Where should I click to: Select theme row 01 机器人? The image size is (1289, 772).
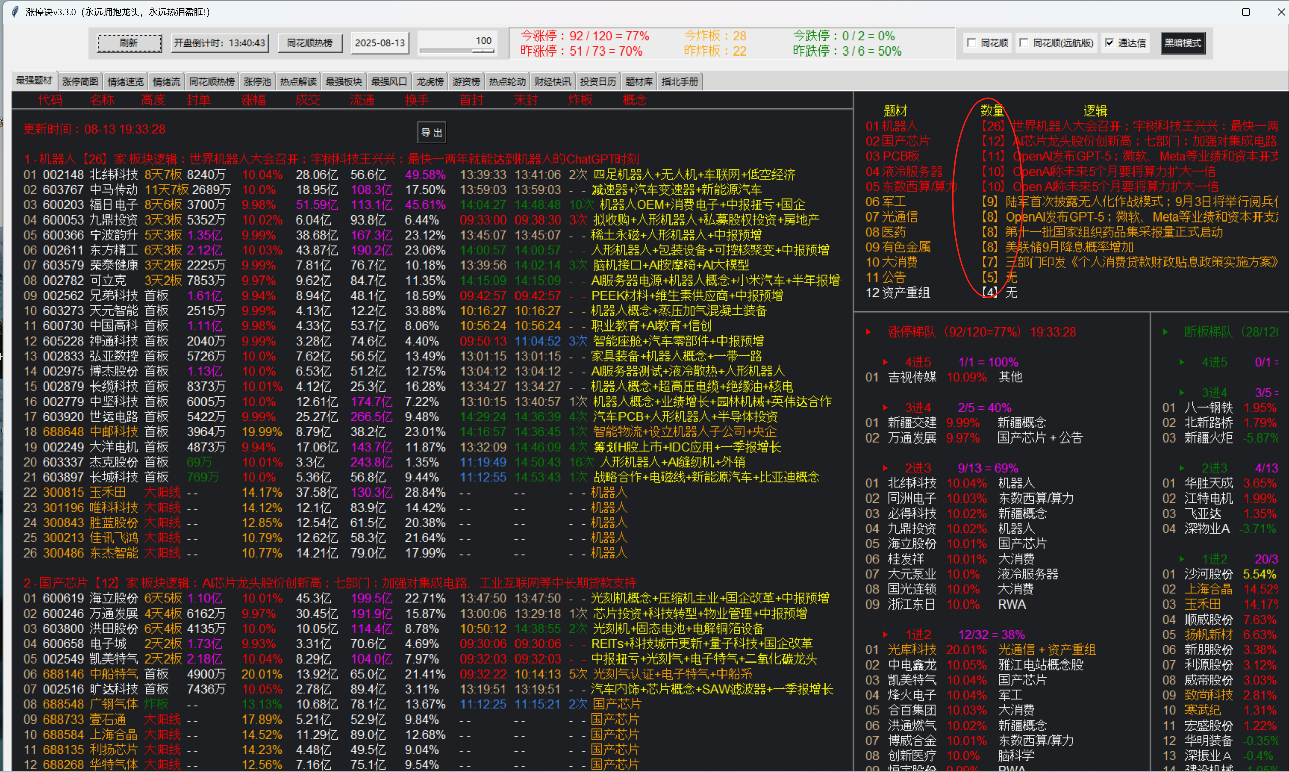pos(1072,126)
